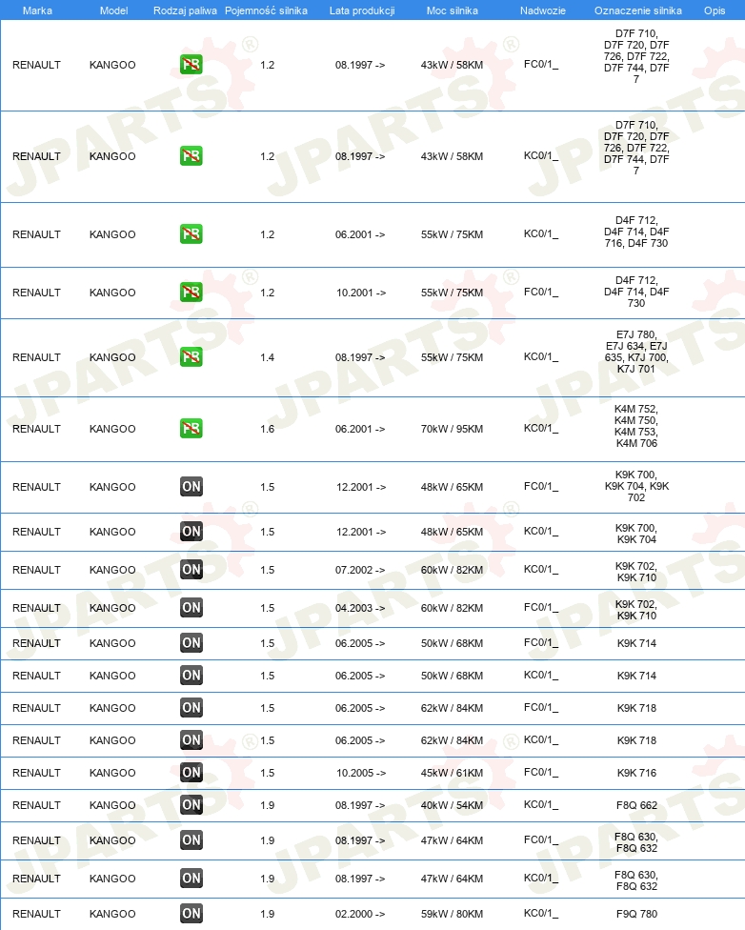745x930 pixels.
Task: Select the 1.6 engine capacity value
Action: [268, 429]
